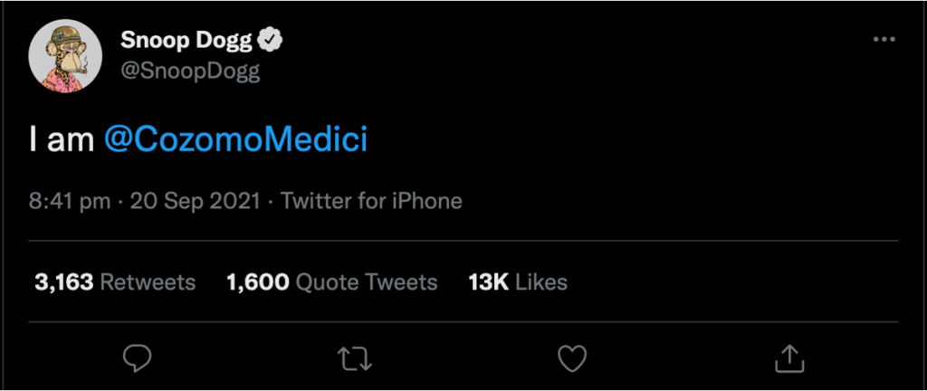927x391 pixels.
Task: Open the @SnoopDogg handle below the name
Action: tap(190, 72)
